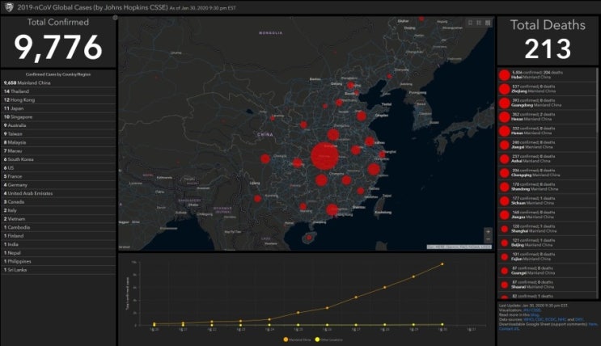
Task: Click the red marker beside Zhejiang list entry
Action: [x=505, y=89]
